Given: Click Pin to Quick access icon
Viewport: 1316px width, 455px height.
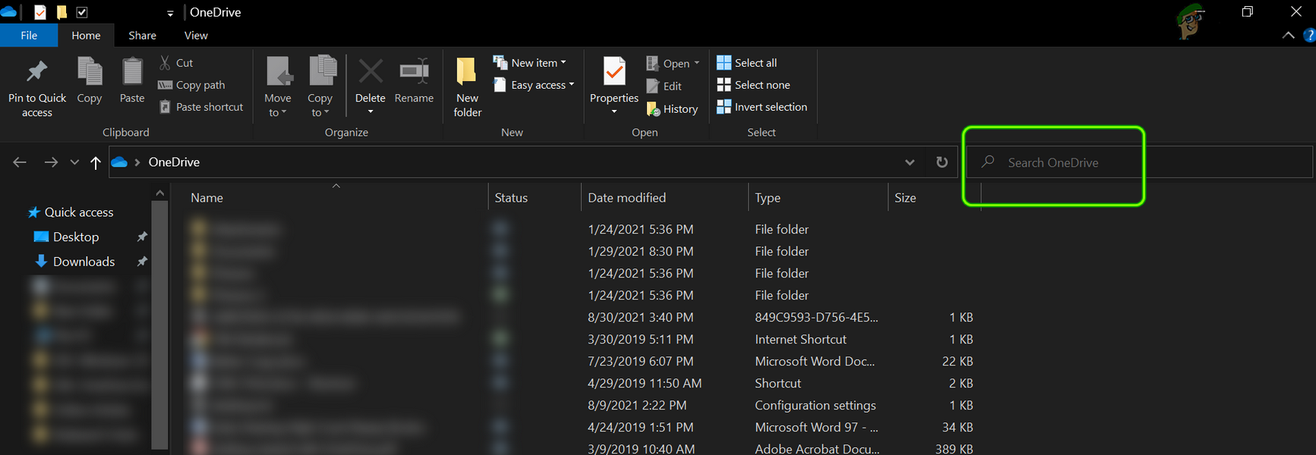Looking at the screenshot, I should pos(36,72).
